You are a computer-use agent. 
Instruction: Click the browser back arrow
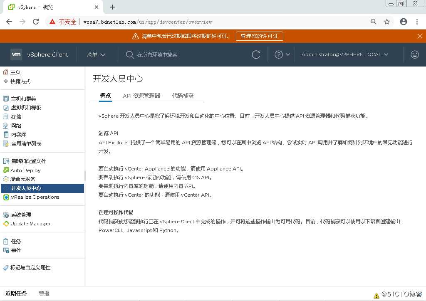tap(9, 22)
